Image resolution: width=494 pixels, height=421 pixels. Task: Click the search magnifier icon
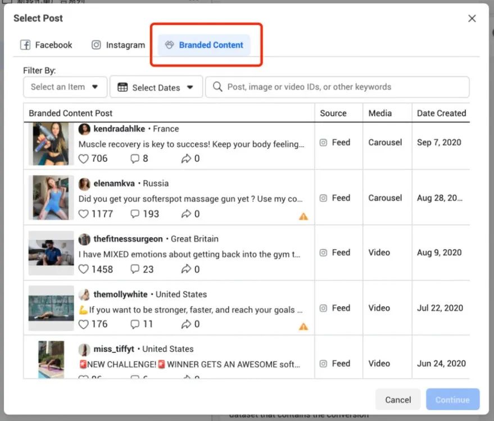(x=217, y=87)
